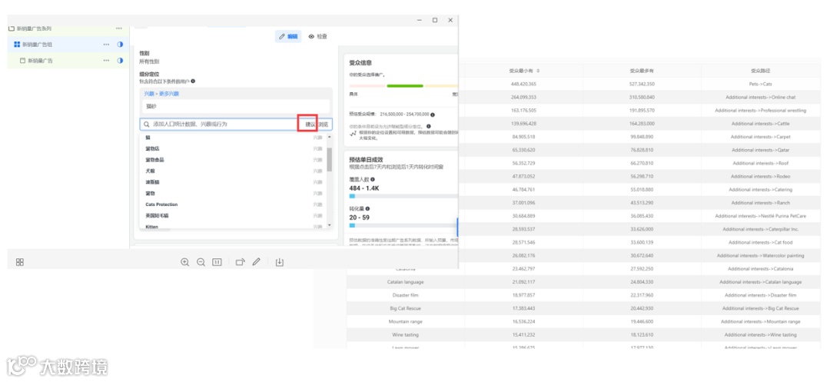Toggle half-circle status icon on 新销量广告组 row
The width and height of the screenshot is (830, 382).
coord(120,45)
